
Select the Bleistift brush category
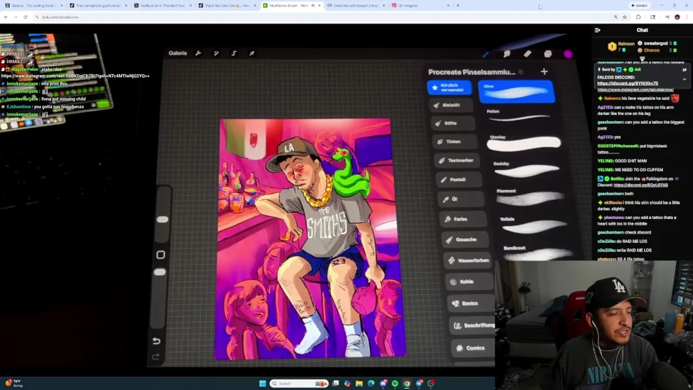pos(451,105)
